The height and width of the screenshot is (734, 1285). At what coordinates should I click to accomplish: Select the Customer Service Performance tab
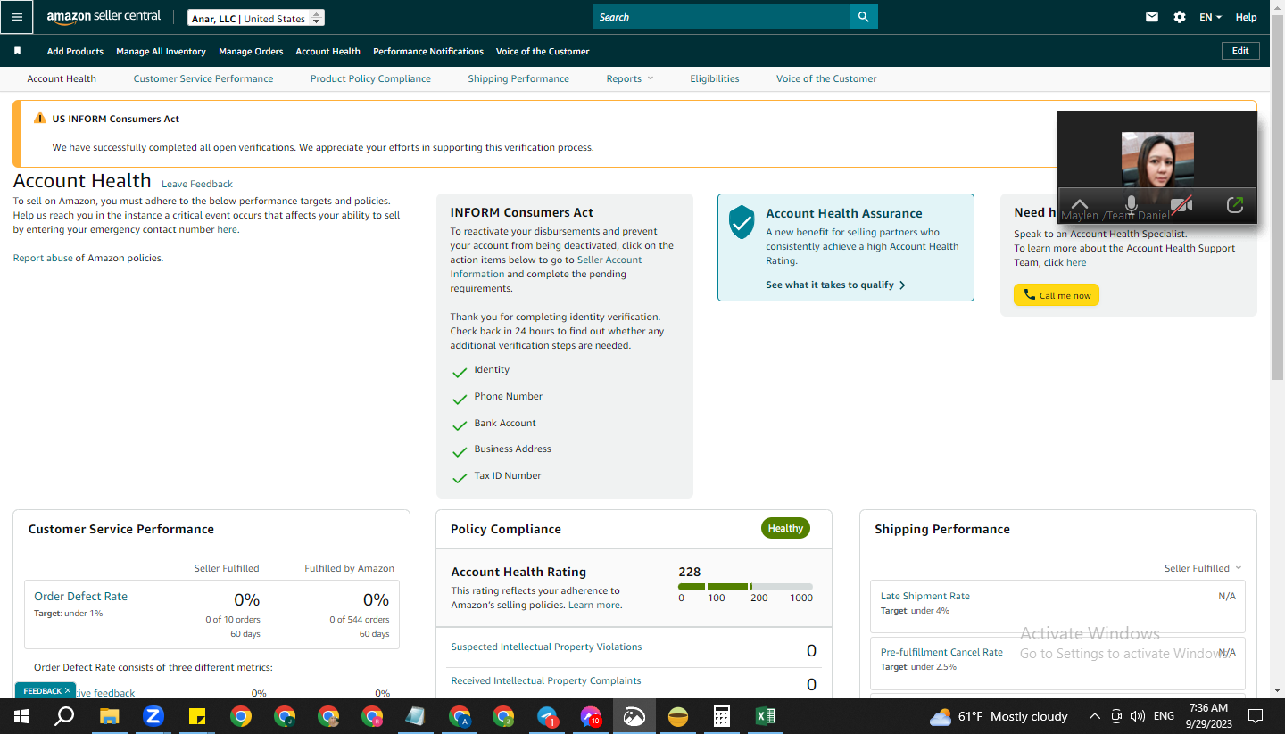(203, 78)
